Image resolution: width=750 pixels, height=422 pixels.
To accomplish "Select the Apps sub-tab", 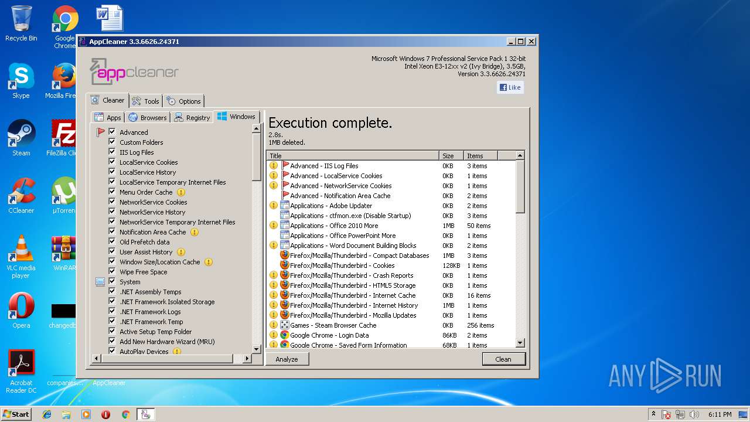I will click(x=108, y=117).
